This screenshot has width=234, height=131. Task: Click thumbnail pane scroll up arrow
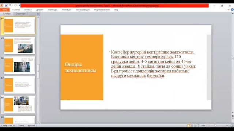coord(38,17)
